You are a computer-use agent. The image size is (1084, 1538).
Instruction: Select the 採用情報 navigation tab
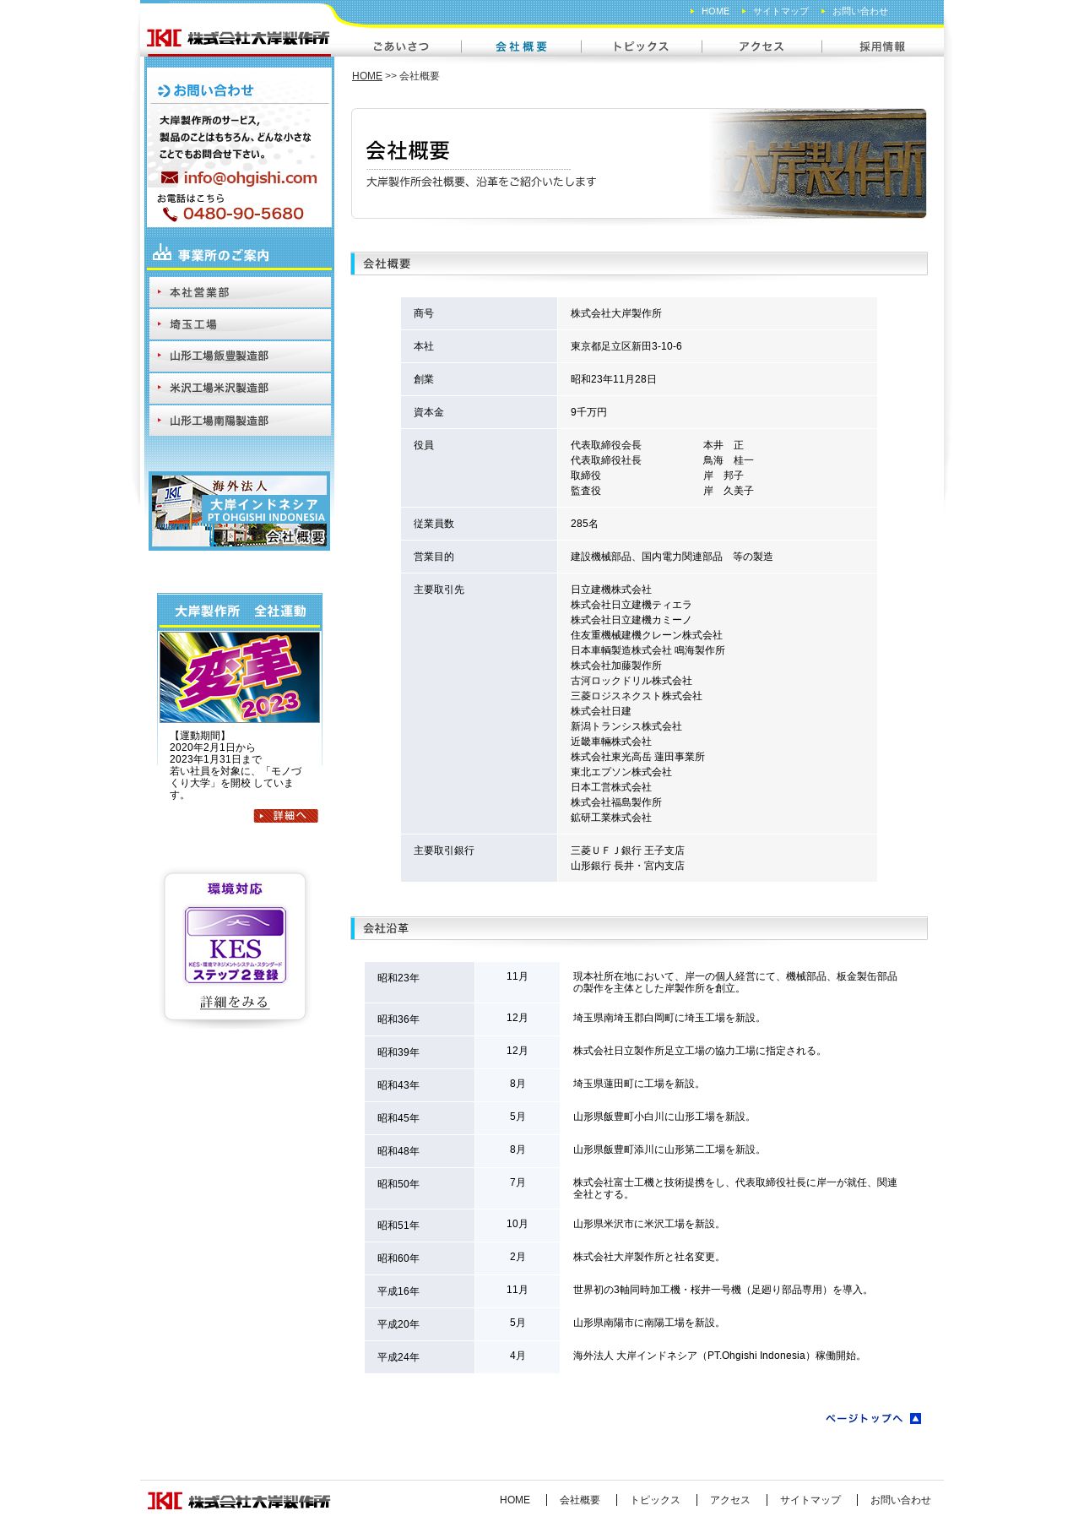tap(882, 46)
